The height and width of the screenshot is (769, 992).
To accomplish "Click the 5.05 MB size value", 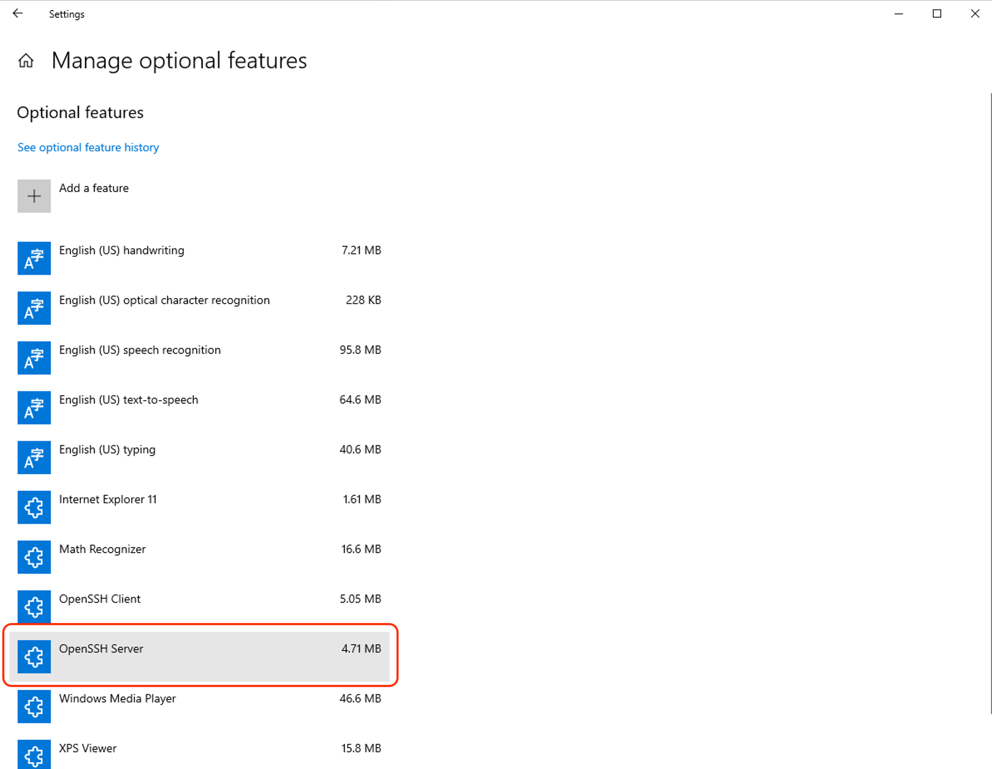I will click(360, 599).
